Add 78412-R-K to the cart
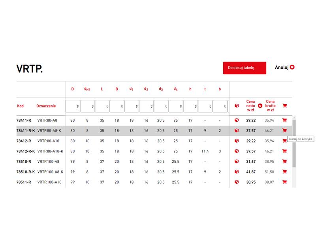This screenshot has width=316, height=237. [x=284, y=151]
